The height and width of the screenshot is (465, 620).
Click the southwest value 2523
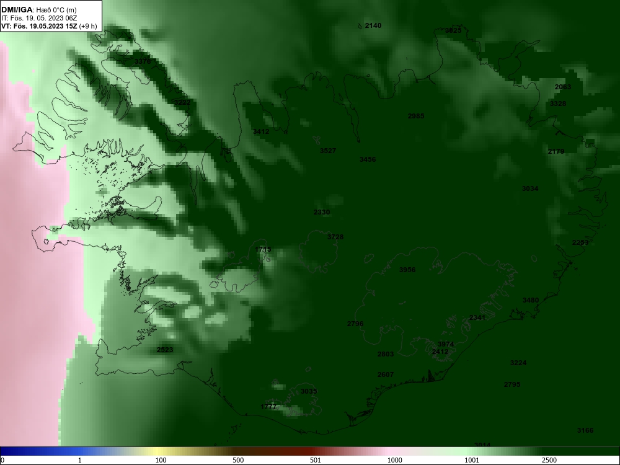coord(165,350)
